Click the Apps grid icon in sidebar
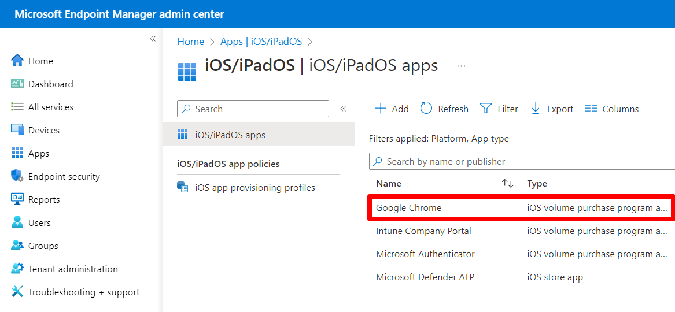 tap(17, 153)
